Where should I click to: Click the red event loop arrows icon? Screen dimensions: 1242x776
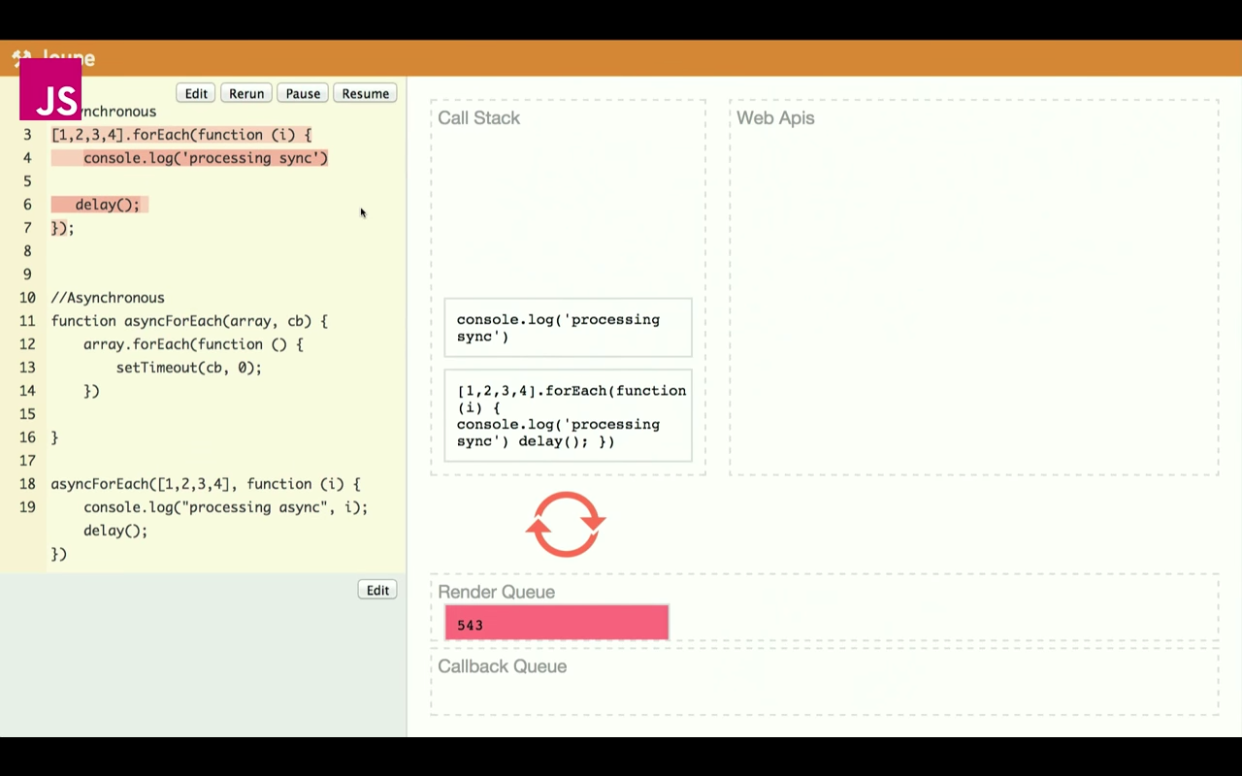coord(566,525)
